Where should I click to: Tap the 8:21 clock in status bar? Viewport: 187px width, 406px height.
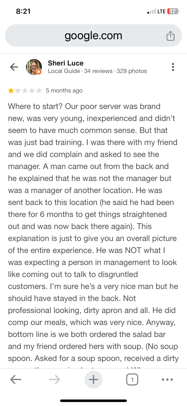click(23, 11)
